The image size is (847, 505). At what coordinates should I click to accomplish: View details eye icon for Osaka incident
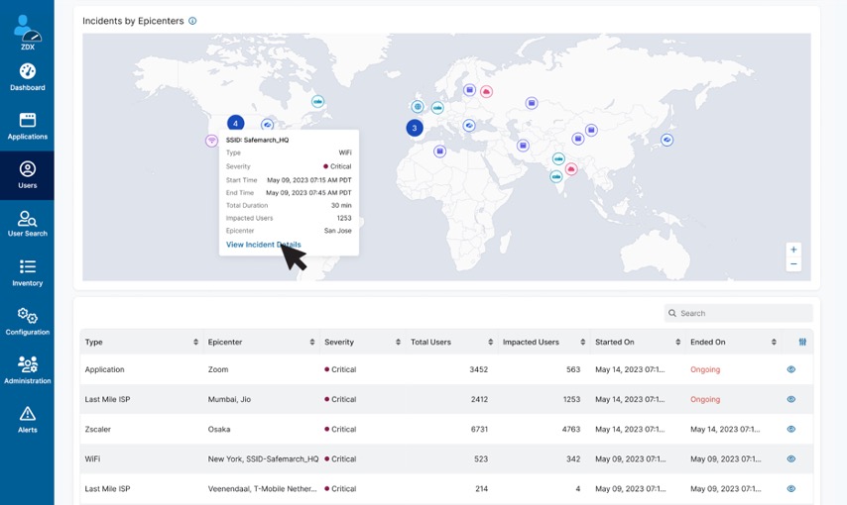[x=790, y=429]
